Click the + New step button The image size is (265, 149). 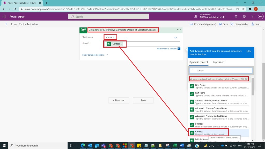tap(119, 100)
